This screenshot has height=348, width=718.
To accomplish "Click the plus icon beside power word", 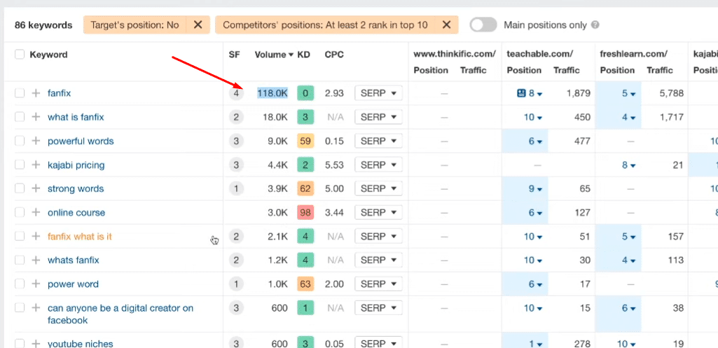I will (36, 284).
